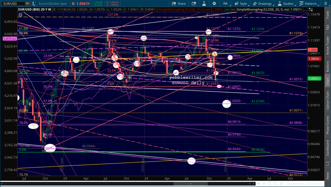
Task: Expand the Patterns dropdown
Action: click(x=308, y=4)
